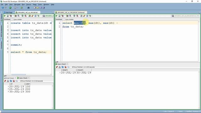Click left editor horizontal scrollbar thumb
The width and height of the screenshot is (201, 113).
[x=19, y=74]
